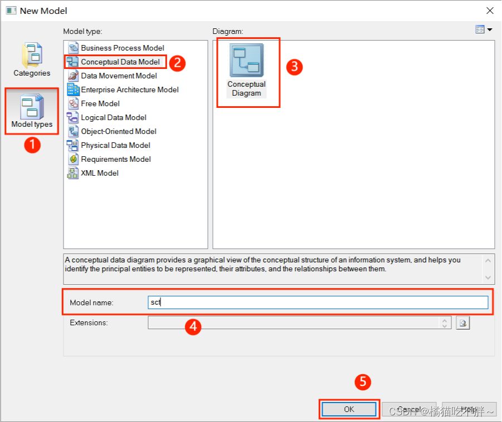Click the Model name text field

(x=318, y=302)
